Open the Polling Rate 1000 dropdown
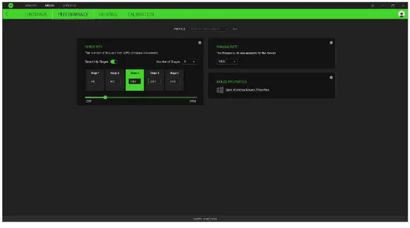This screenshot has height=228, width=410. pos(227,62)
